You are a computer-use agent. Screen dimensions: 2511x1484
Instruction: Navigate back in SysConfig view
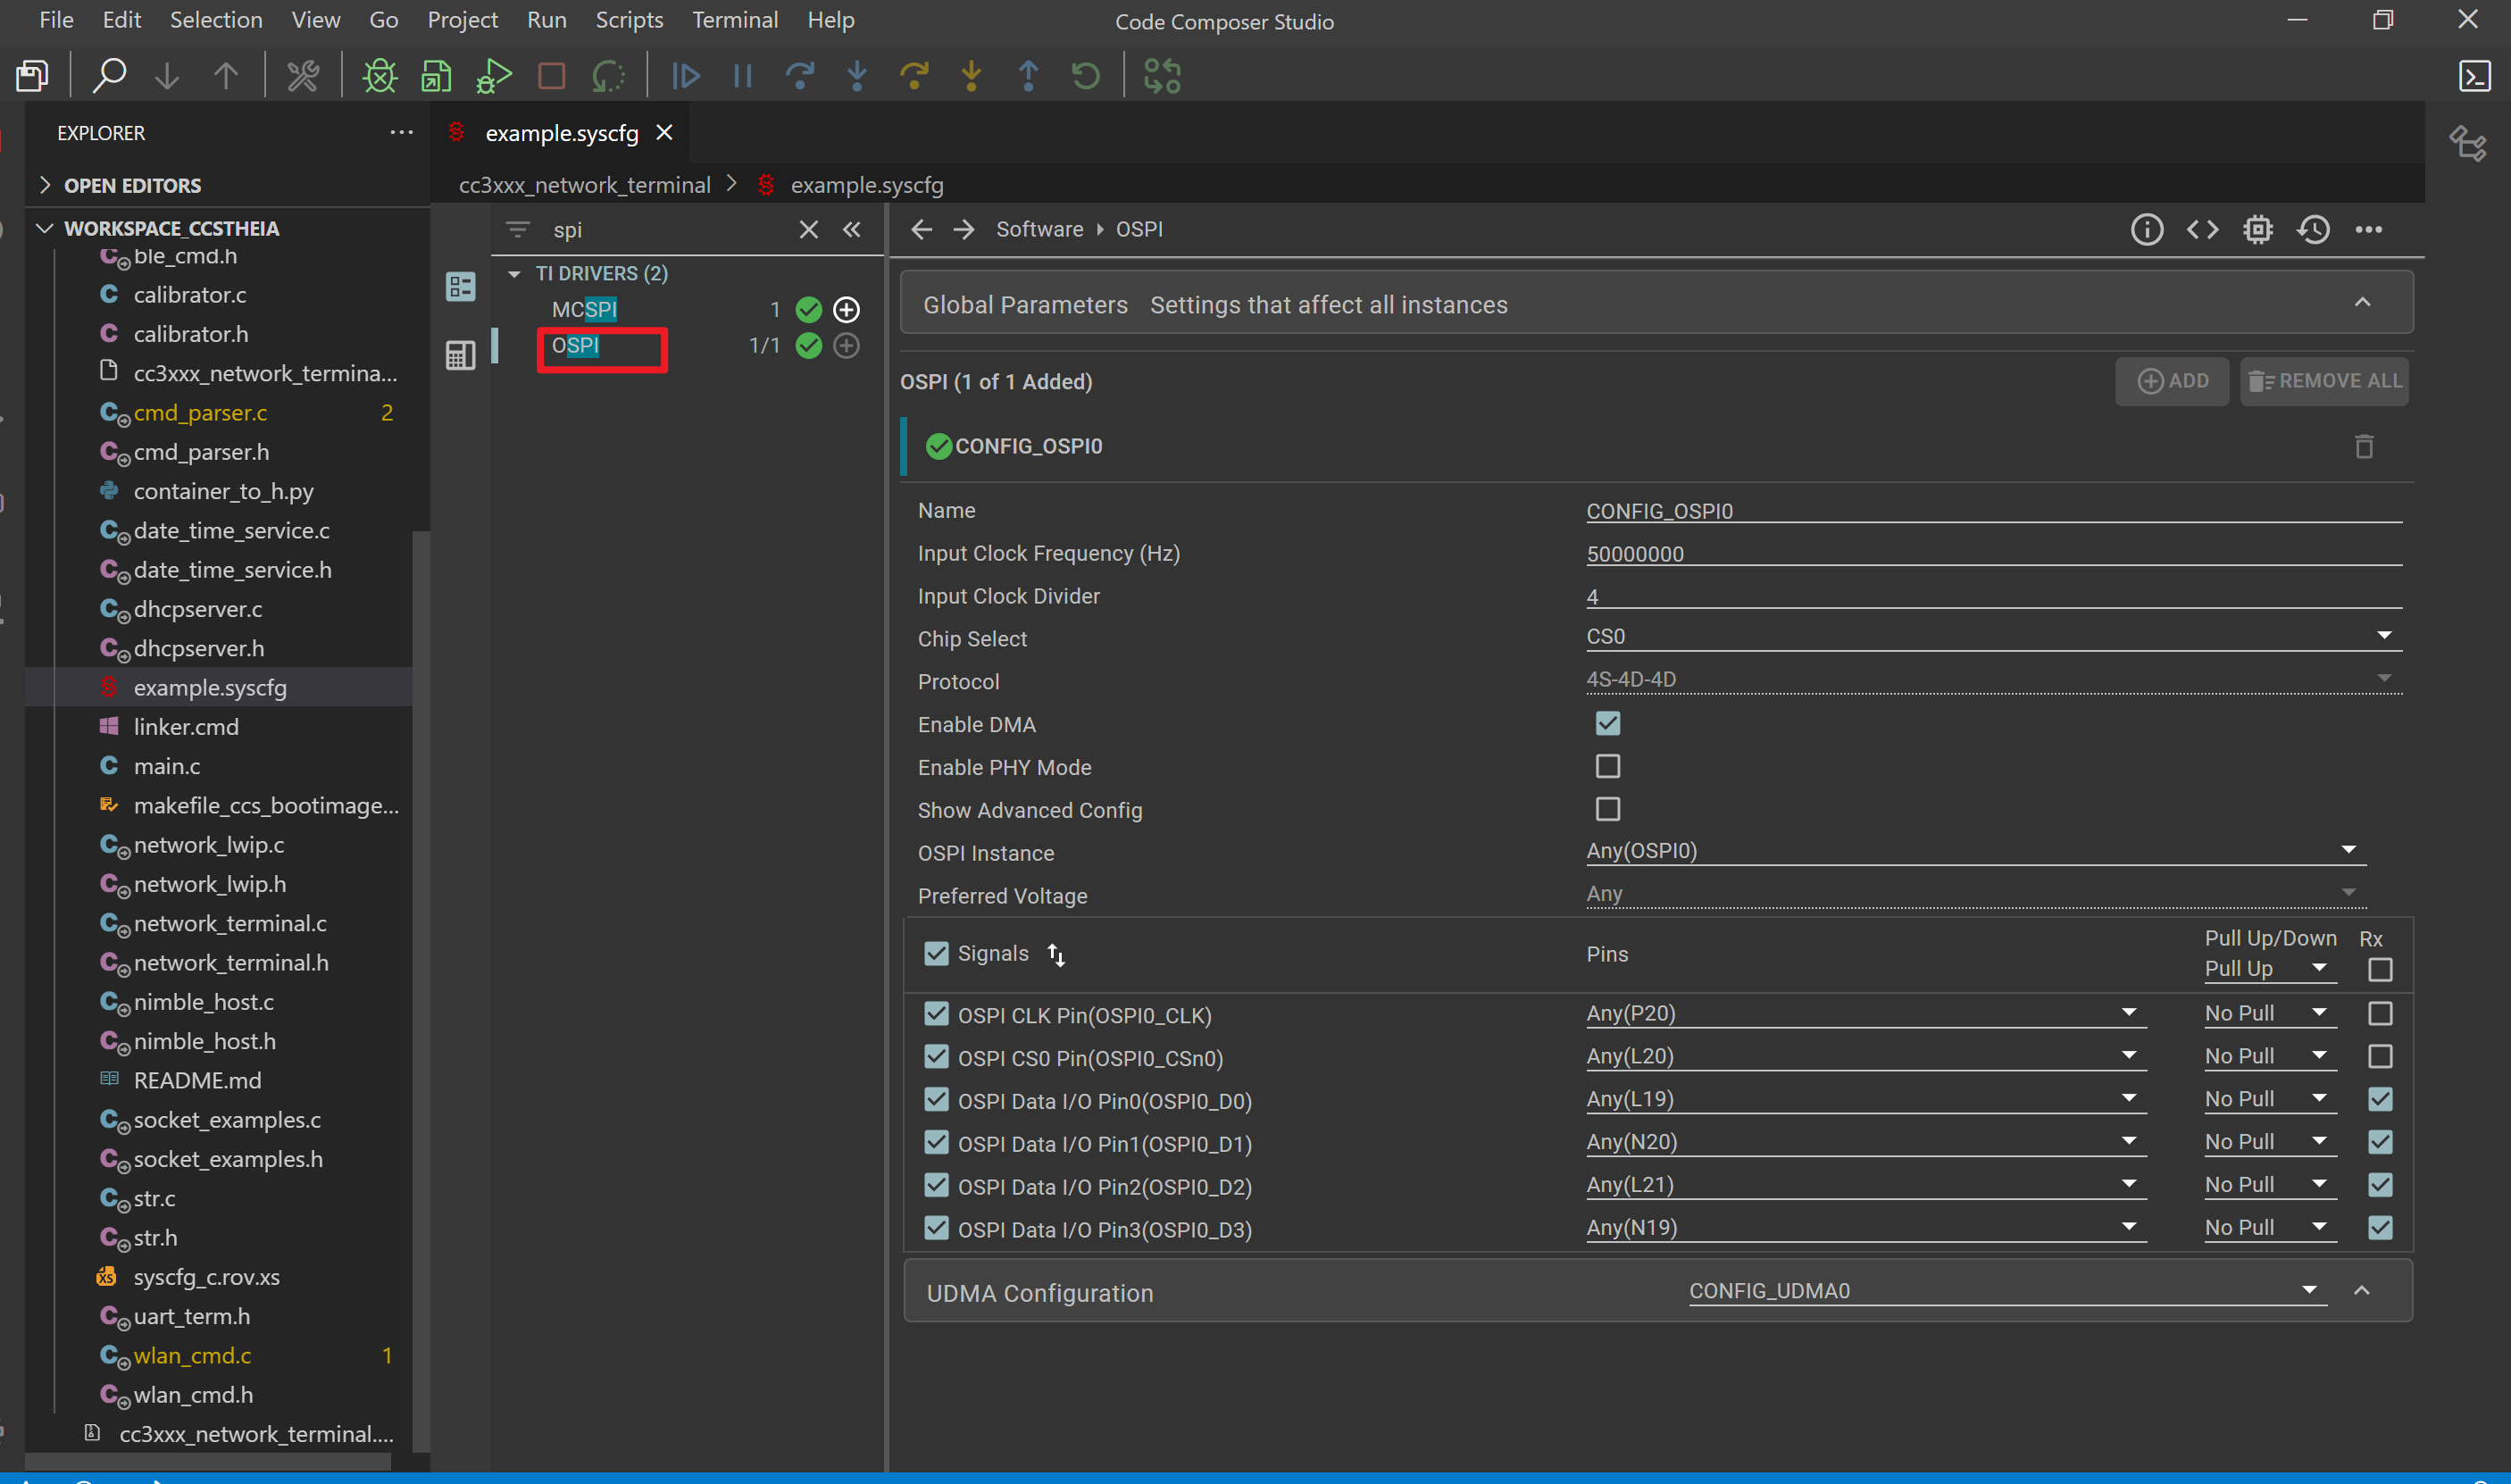pyautogui.click(x=921, y=230)
